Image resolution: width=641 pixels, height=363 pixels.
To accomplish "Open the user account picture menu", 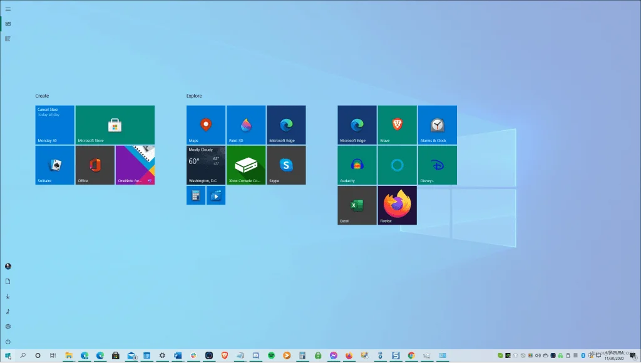I will (x=8, y=267).
